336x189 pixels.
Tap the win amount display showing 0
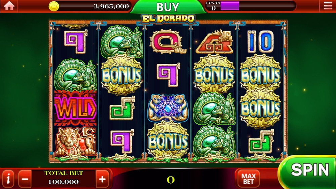tap(171, 180)
